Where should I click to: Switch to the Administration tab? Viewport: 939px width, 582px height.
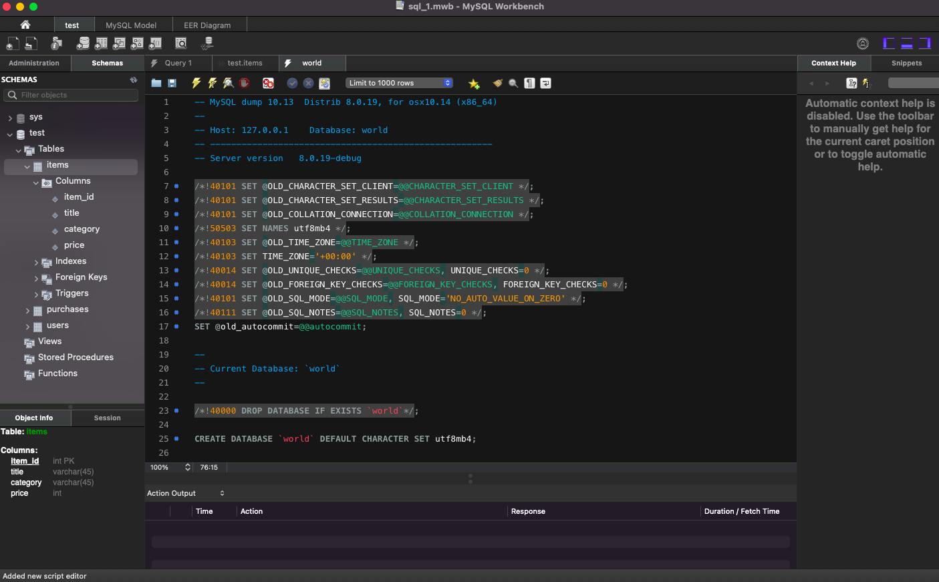pyautogui.click(x=34, y=63)
